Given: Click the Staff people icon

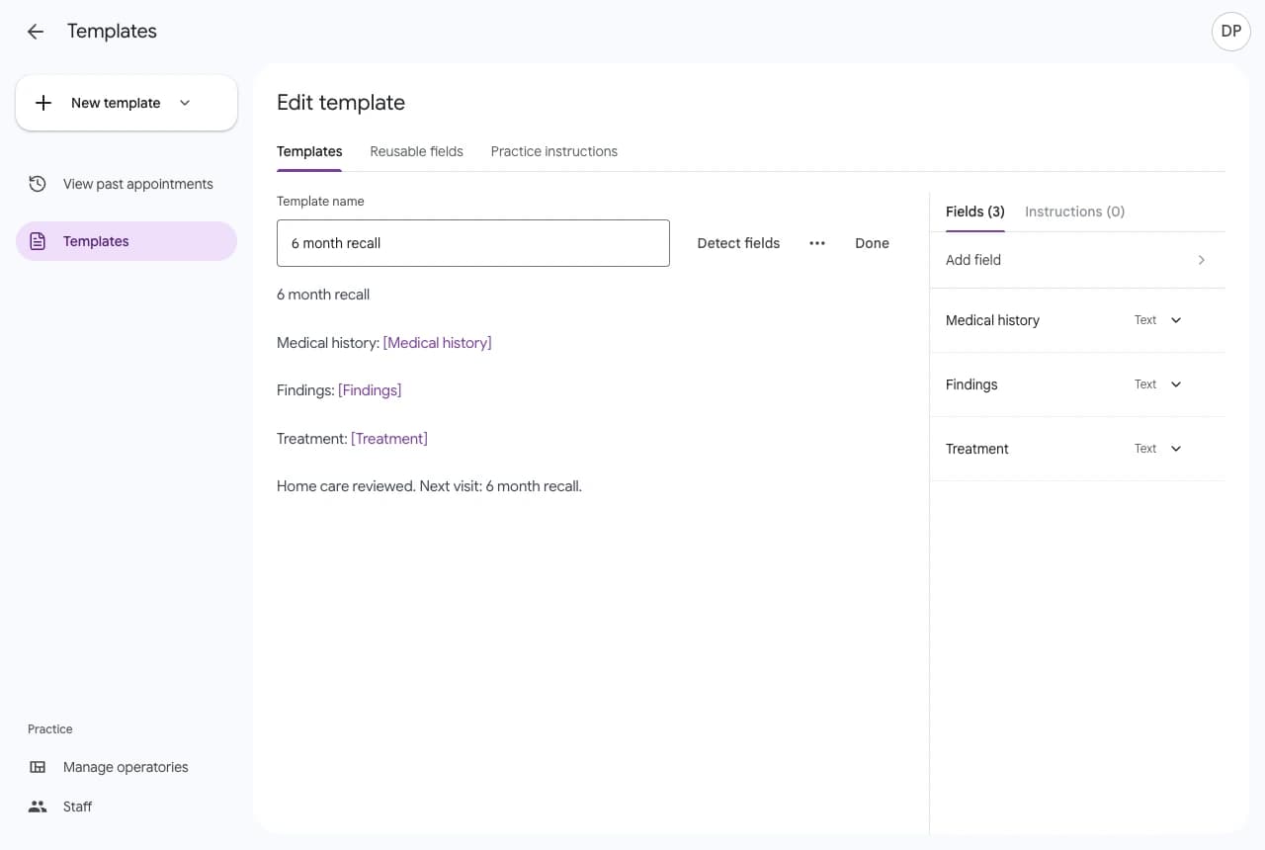Looking at the screenshot, I should (x=38, y=807).
